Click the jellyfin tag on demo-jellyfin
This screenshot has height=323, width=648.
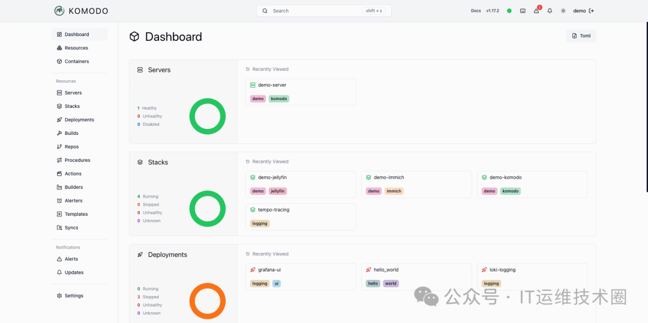(x=278, y=191)
